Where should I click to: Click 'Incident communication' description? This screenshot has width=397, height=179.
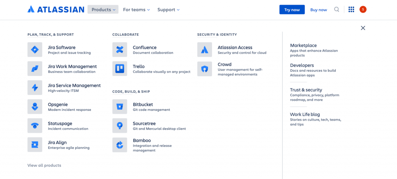pyautogui.click(x=68, y=129)
